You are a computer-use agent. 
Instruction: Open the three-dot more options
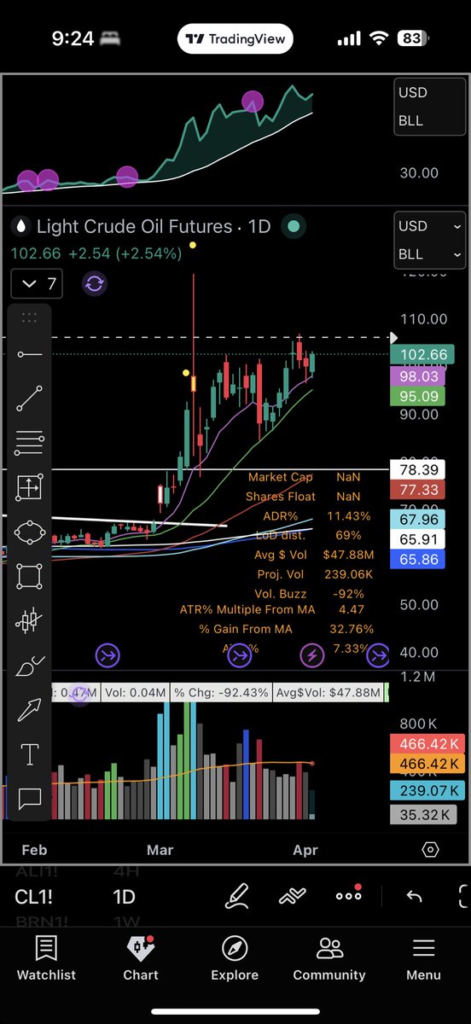pos(349,898)
